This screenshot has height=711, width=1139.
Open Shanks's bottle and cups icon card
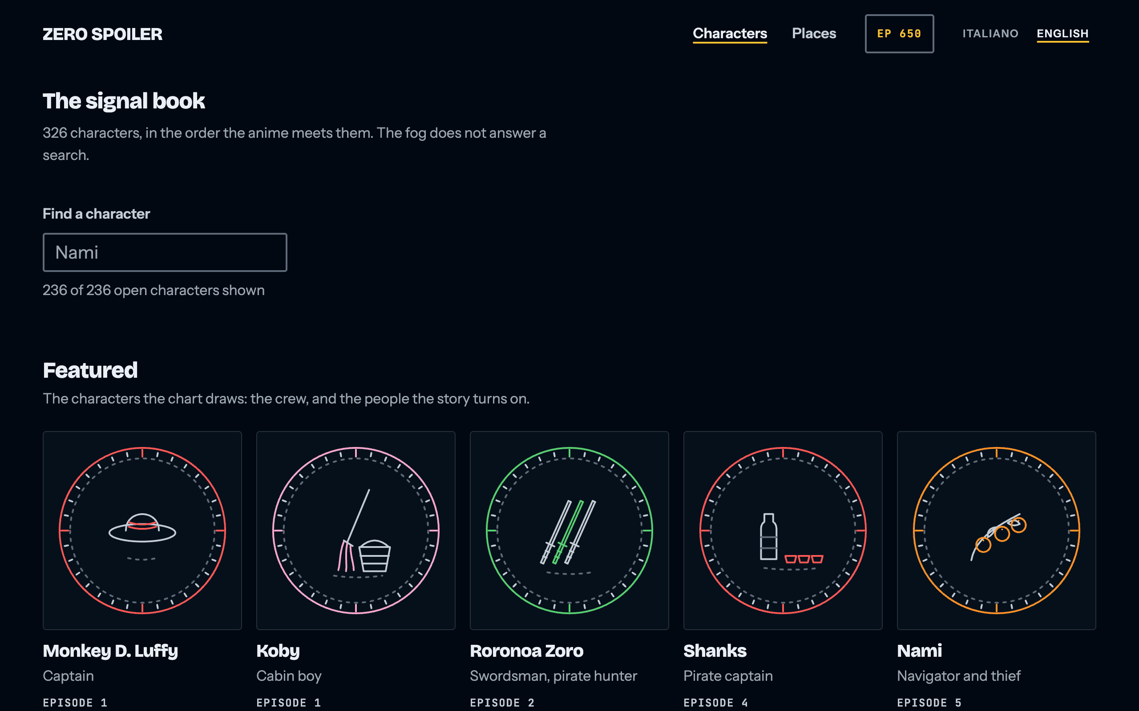tap(783, 531)
